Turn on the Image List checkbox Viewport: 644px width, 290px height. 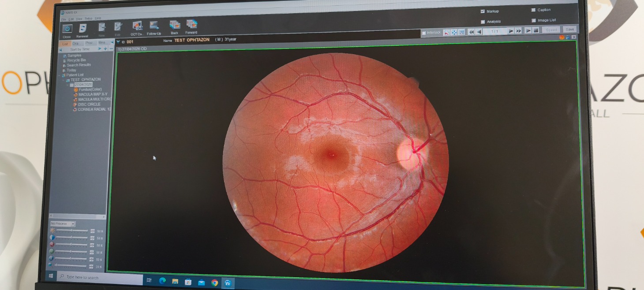[533, 20]
